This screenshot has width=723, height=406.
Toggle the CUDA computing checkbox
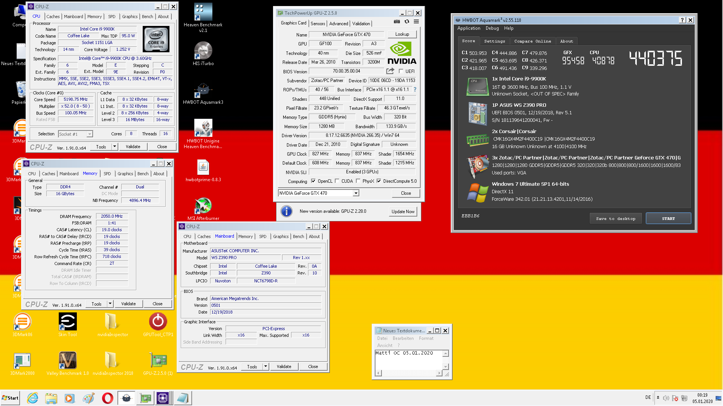[x=337, y=181]
